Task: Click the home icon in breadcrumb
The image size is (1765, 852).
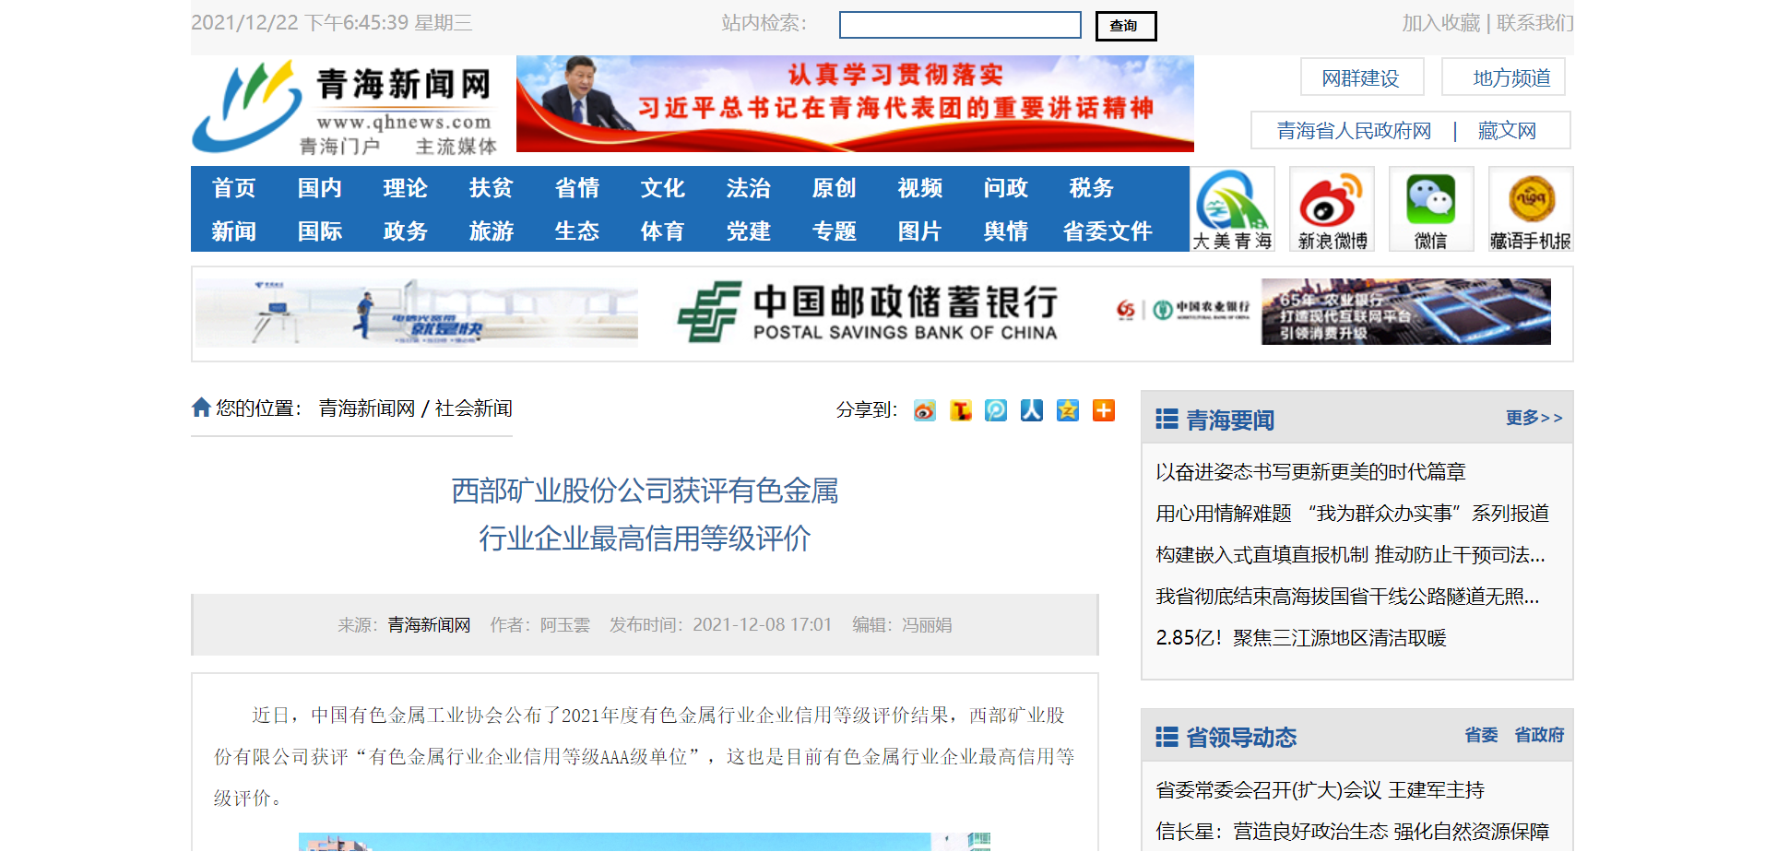Action: (201, 408)
